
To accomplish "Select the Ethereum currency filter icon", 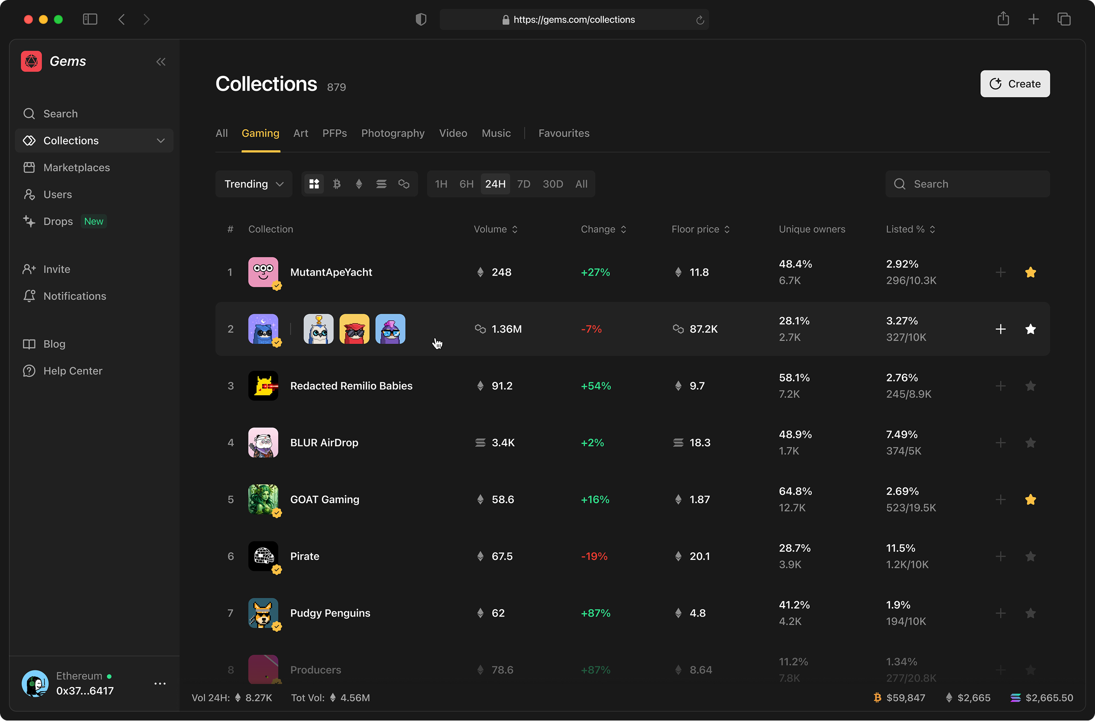I will 359,184.
